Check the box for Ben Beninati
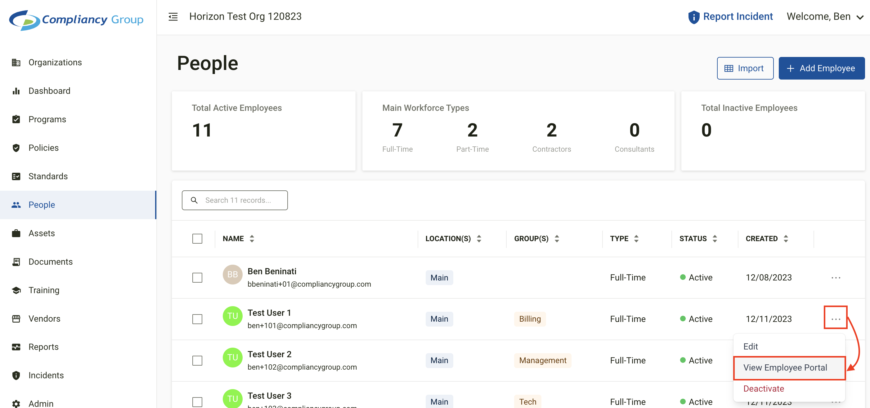 tap(197, 278)
